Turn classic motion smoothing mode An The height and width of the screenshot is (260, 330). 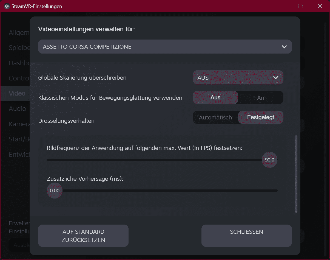pos(261,97)
